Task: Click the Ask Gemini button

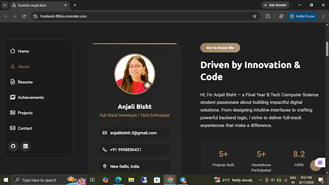Action: [275, 5]
